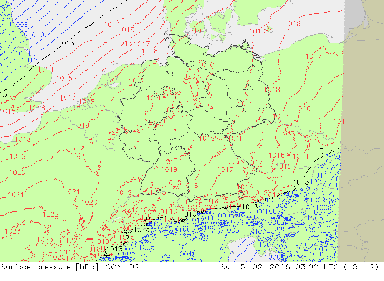The width and height of the screenshot is (384, 281).
Task: Click the 'Surface pressure [hPa] ICON-D2' caption
Action: (x=70, y=266)
